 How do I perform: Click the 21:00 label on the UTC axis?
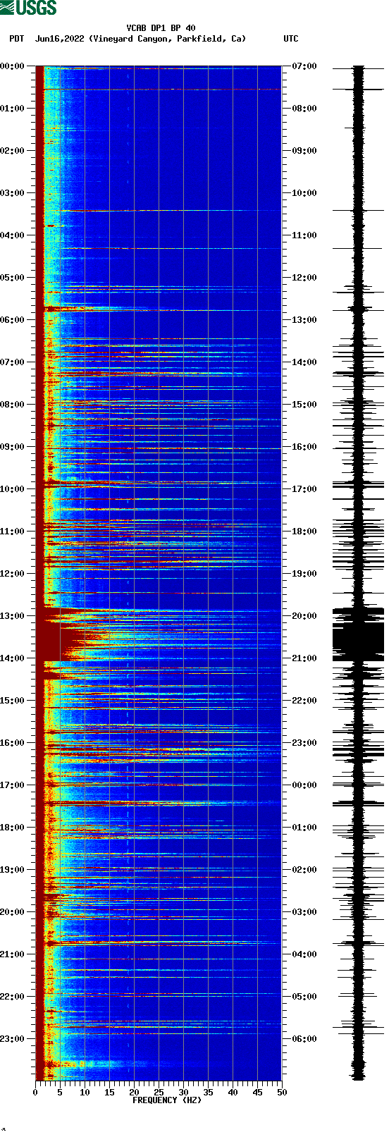(x=304, y=658)
